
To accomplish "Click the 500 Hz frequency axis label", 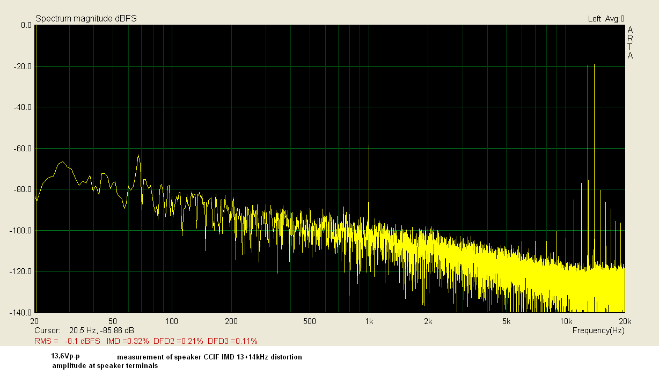I will pos(309,321).
